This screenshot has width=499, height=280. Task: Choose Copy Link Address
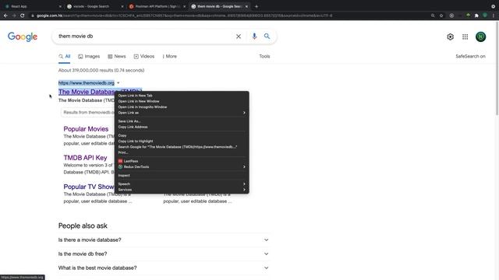coord(182,127)
